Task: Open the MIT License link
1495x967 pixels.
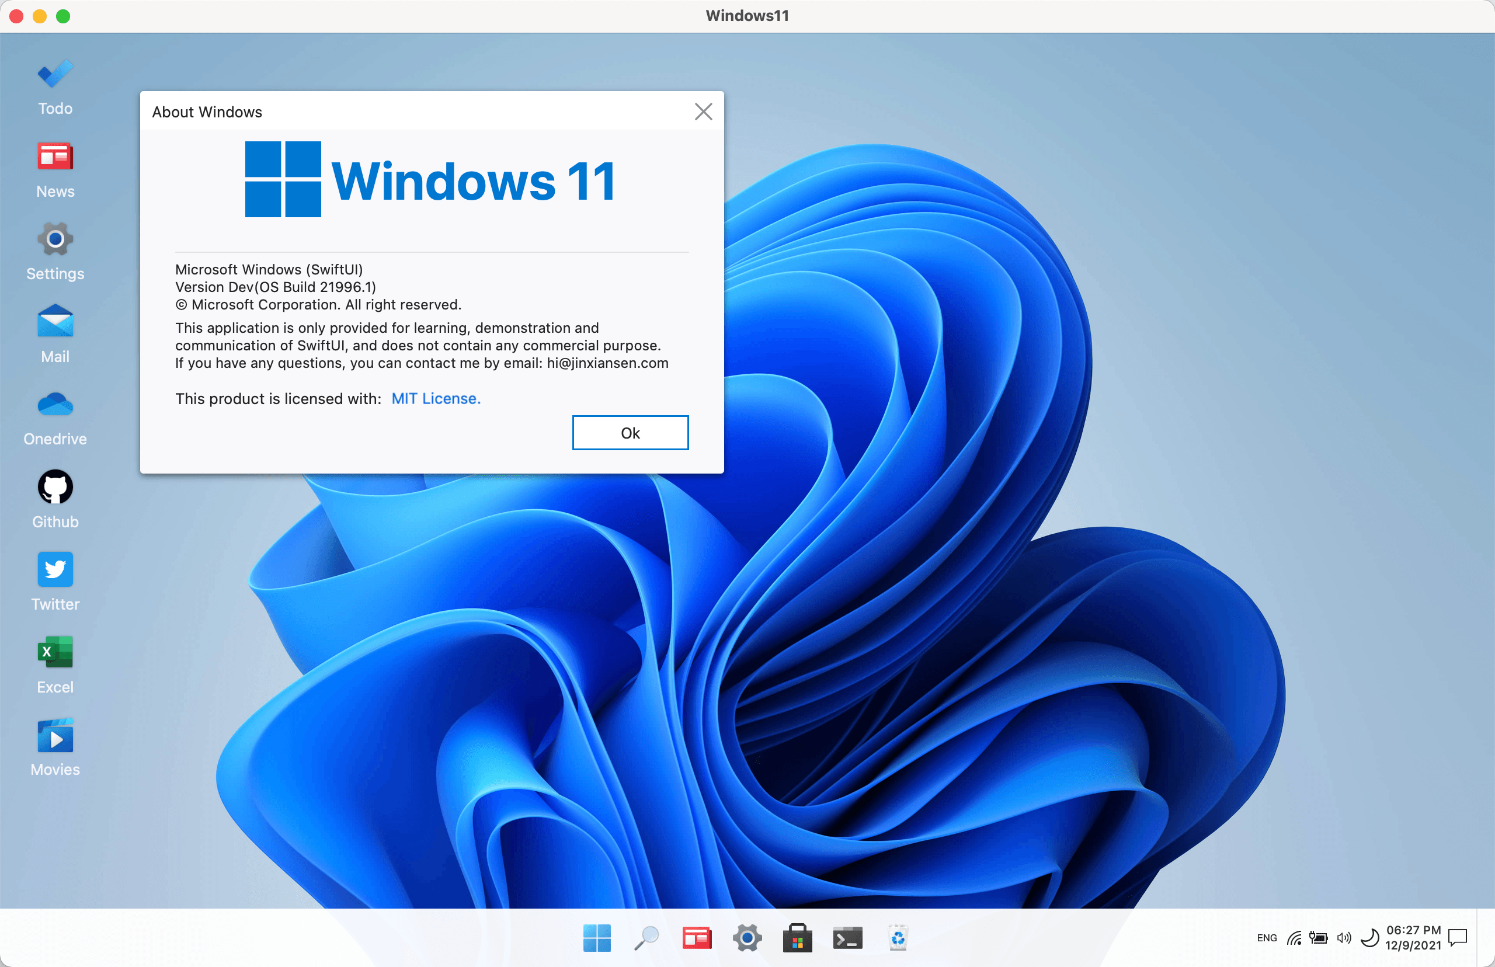Action: pyautogui.click(x=436, y=398)
